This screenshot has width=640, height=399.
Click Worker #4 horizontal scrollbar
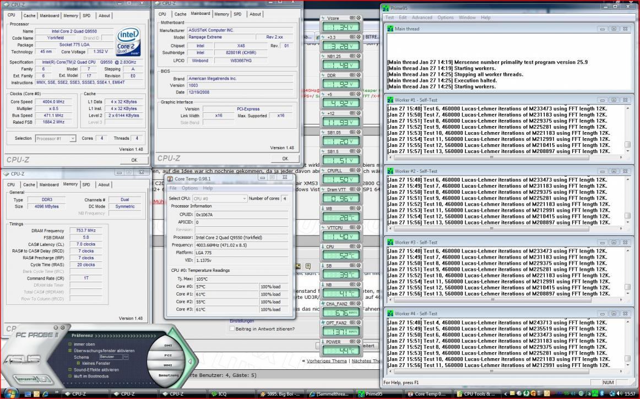pyautogui.click(x=505, y=371)
